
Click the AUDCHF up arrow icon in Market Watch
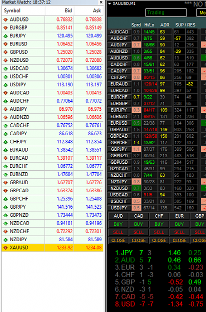5,101
